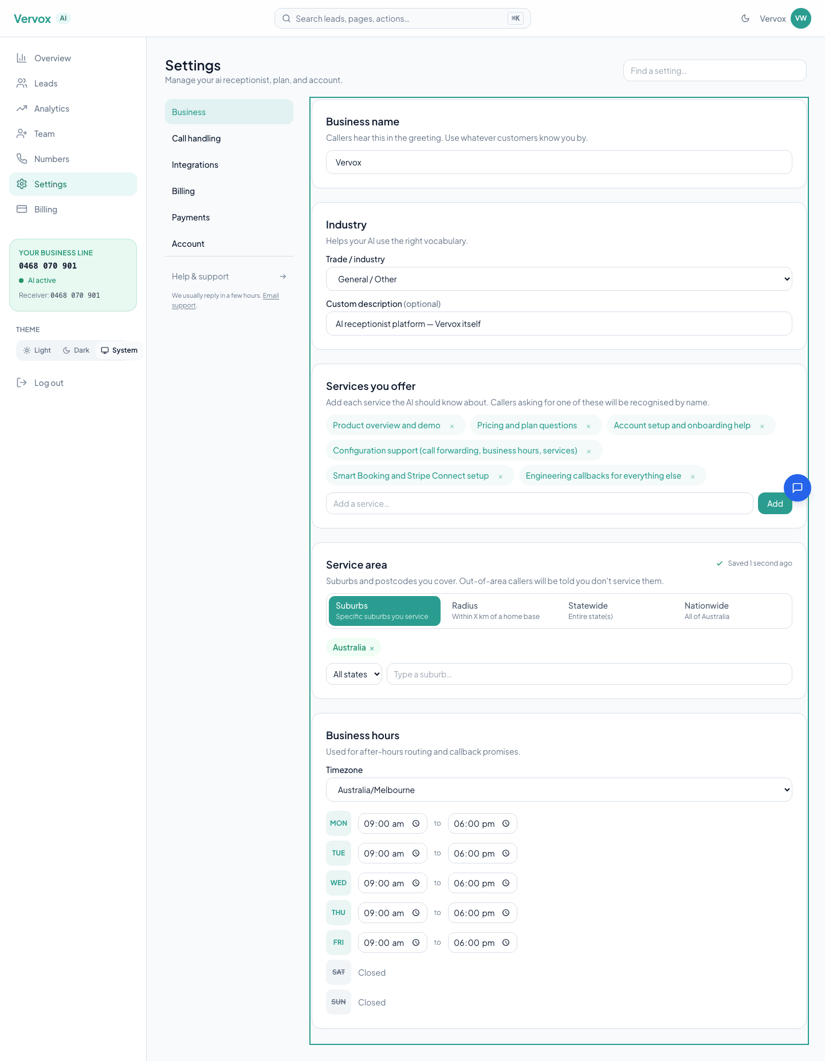The height and width of the screenshot is (1061, 825).
Task: Open Numbers in the sidebar
Action: pyautogui.click(x=73, y=159)
